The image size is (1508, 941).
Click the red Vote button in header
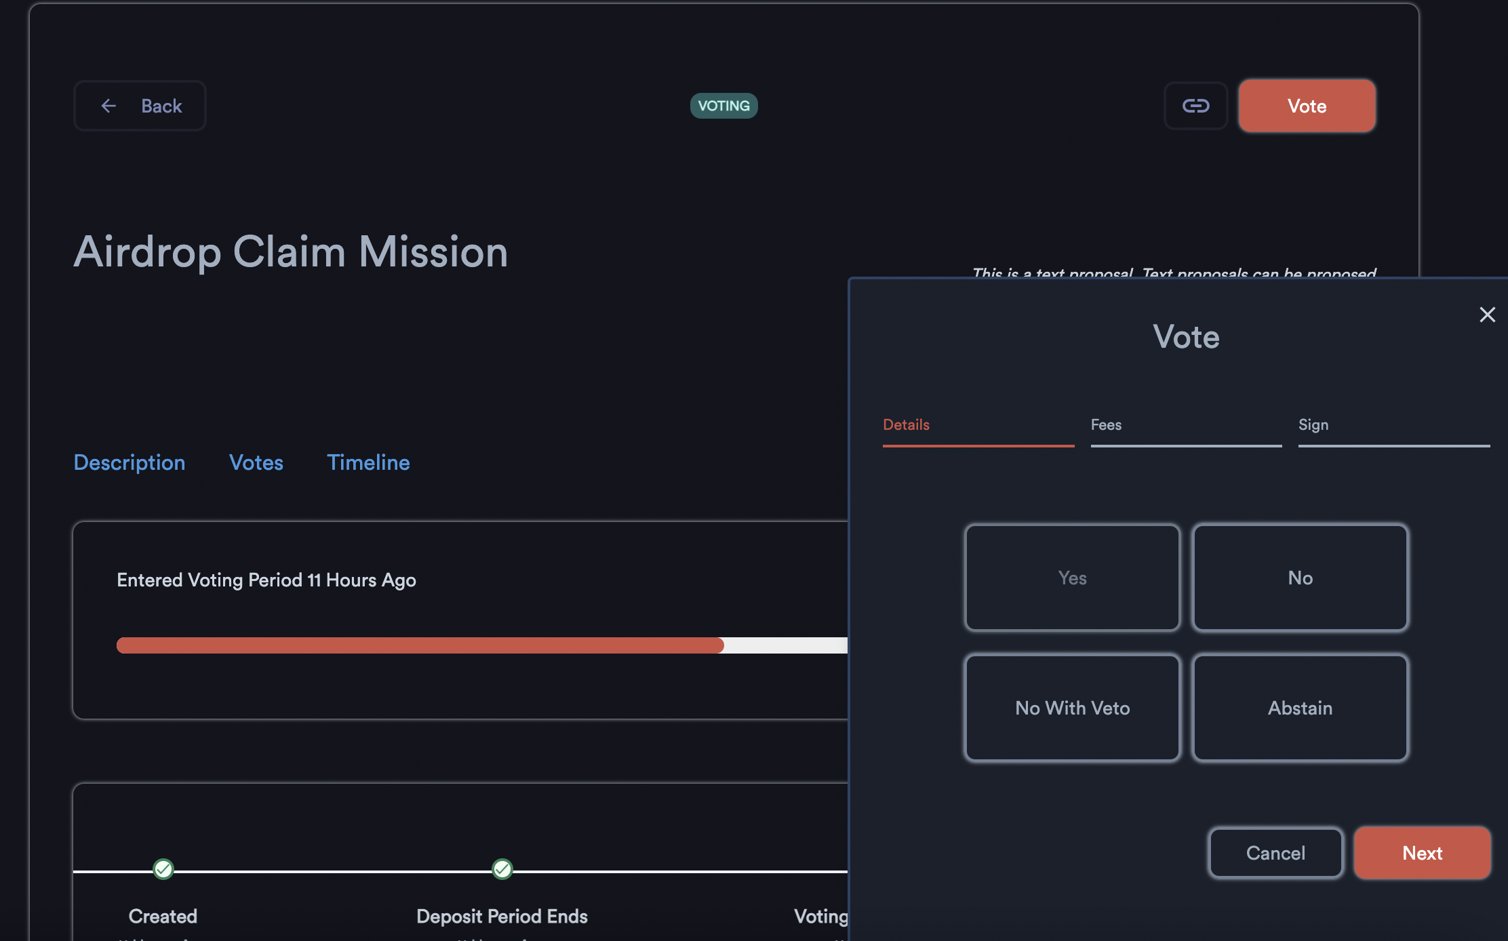click(x=1307, y=106)
